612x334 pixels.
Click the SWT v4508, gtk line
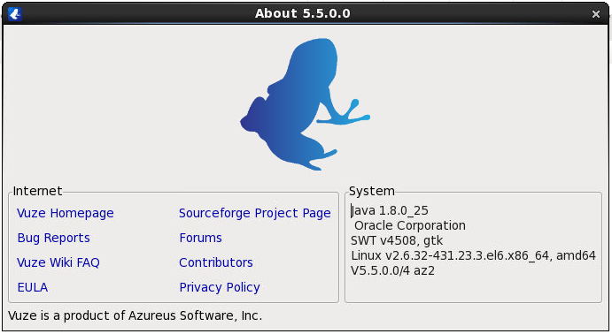tap(397, 240)
